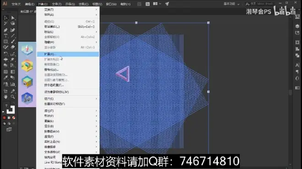Viewport: 302px width, 169px height.
Task: Choose the Rectangle tool in toolbar
Action: (x=5, y=41)
